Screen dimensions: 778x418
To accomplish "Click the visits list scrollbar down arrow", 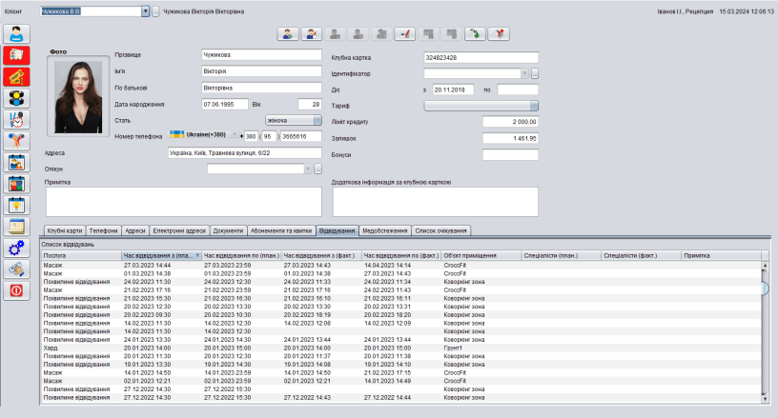I will pos(765,399).
